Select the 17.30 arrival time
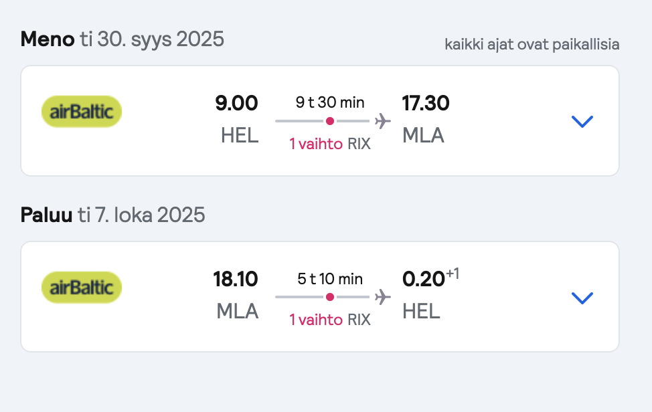This screenshot has width=652, height=412. (426, 103)
